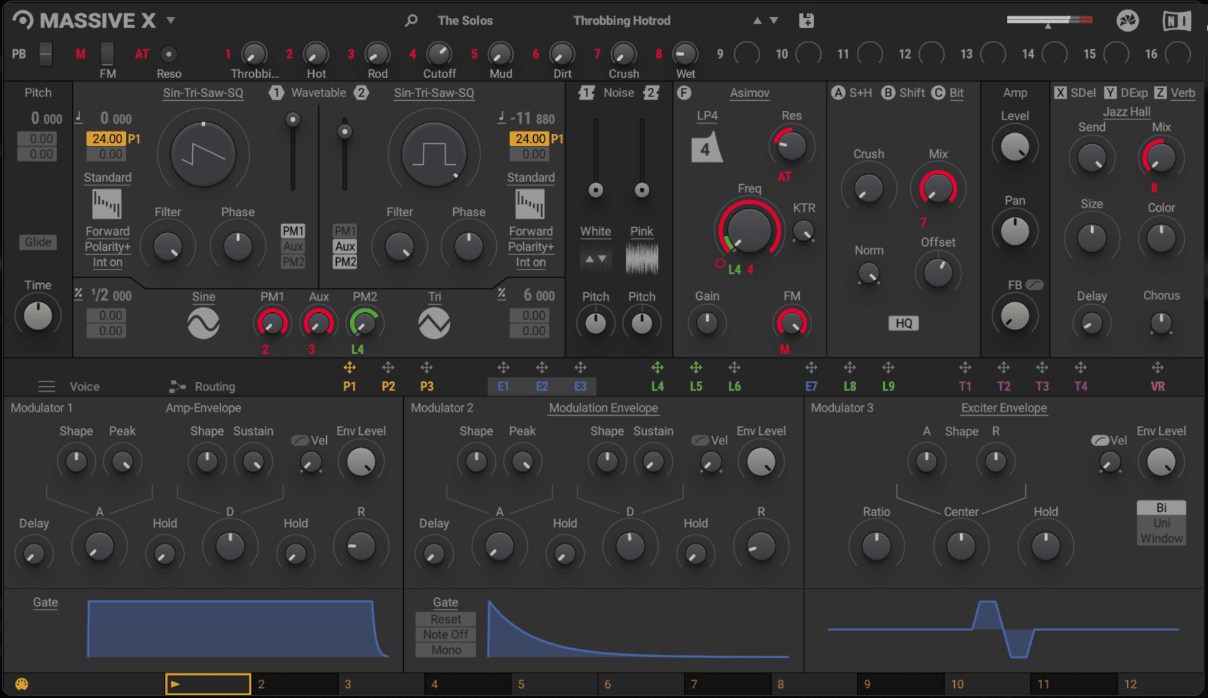Toggle Vel switch in Modulator 2
1208x698 pixels.
pos(700,440)
